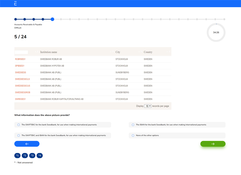
Task: Sort the table by Country column
Action: coord(148,52)
